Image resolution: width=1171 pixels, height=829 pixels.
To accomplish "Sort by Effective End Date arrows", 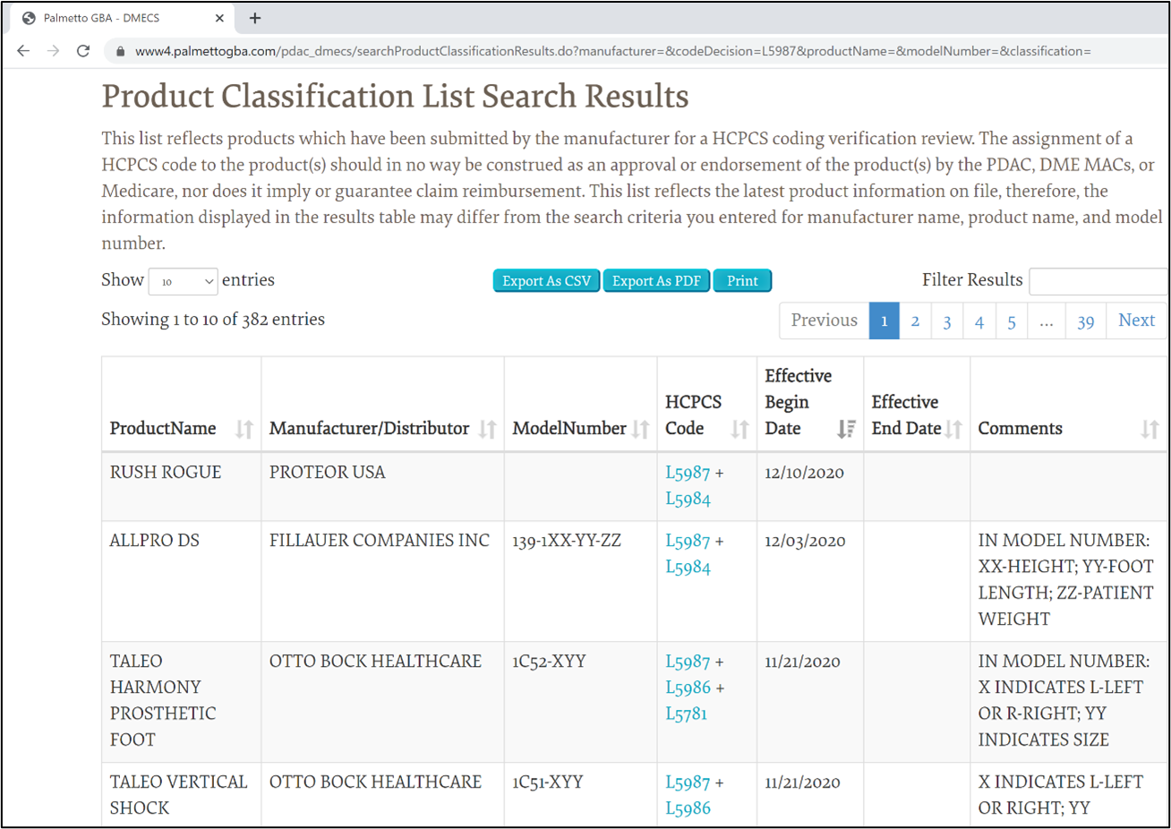I will [953, 429].
